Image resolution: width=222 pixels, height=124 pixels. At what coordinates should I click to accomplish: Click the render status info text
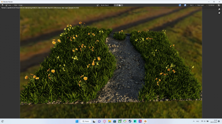(x=40, y=8)
